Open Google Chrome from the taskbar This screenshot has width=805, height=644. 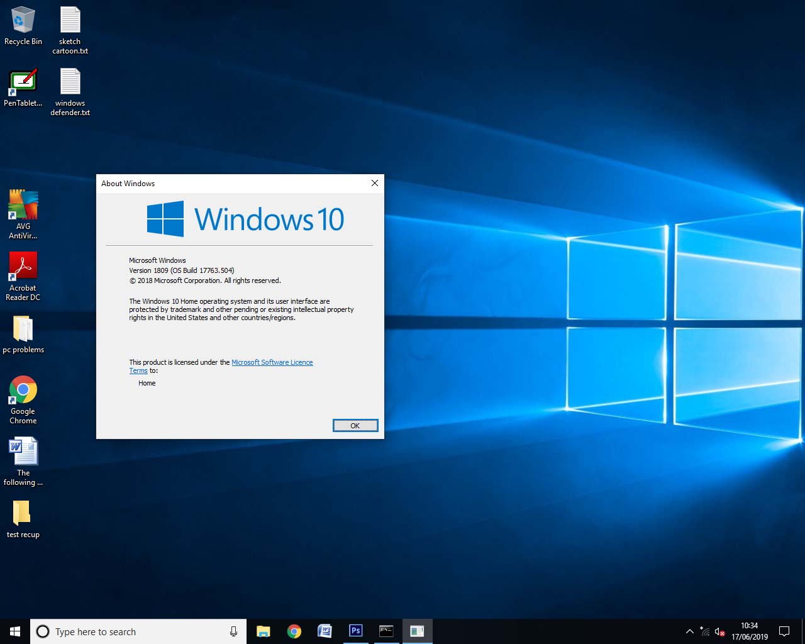[294, 631]
